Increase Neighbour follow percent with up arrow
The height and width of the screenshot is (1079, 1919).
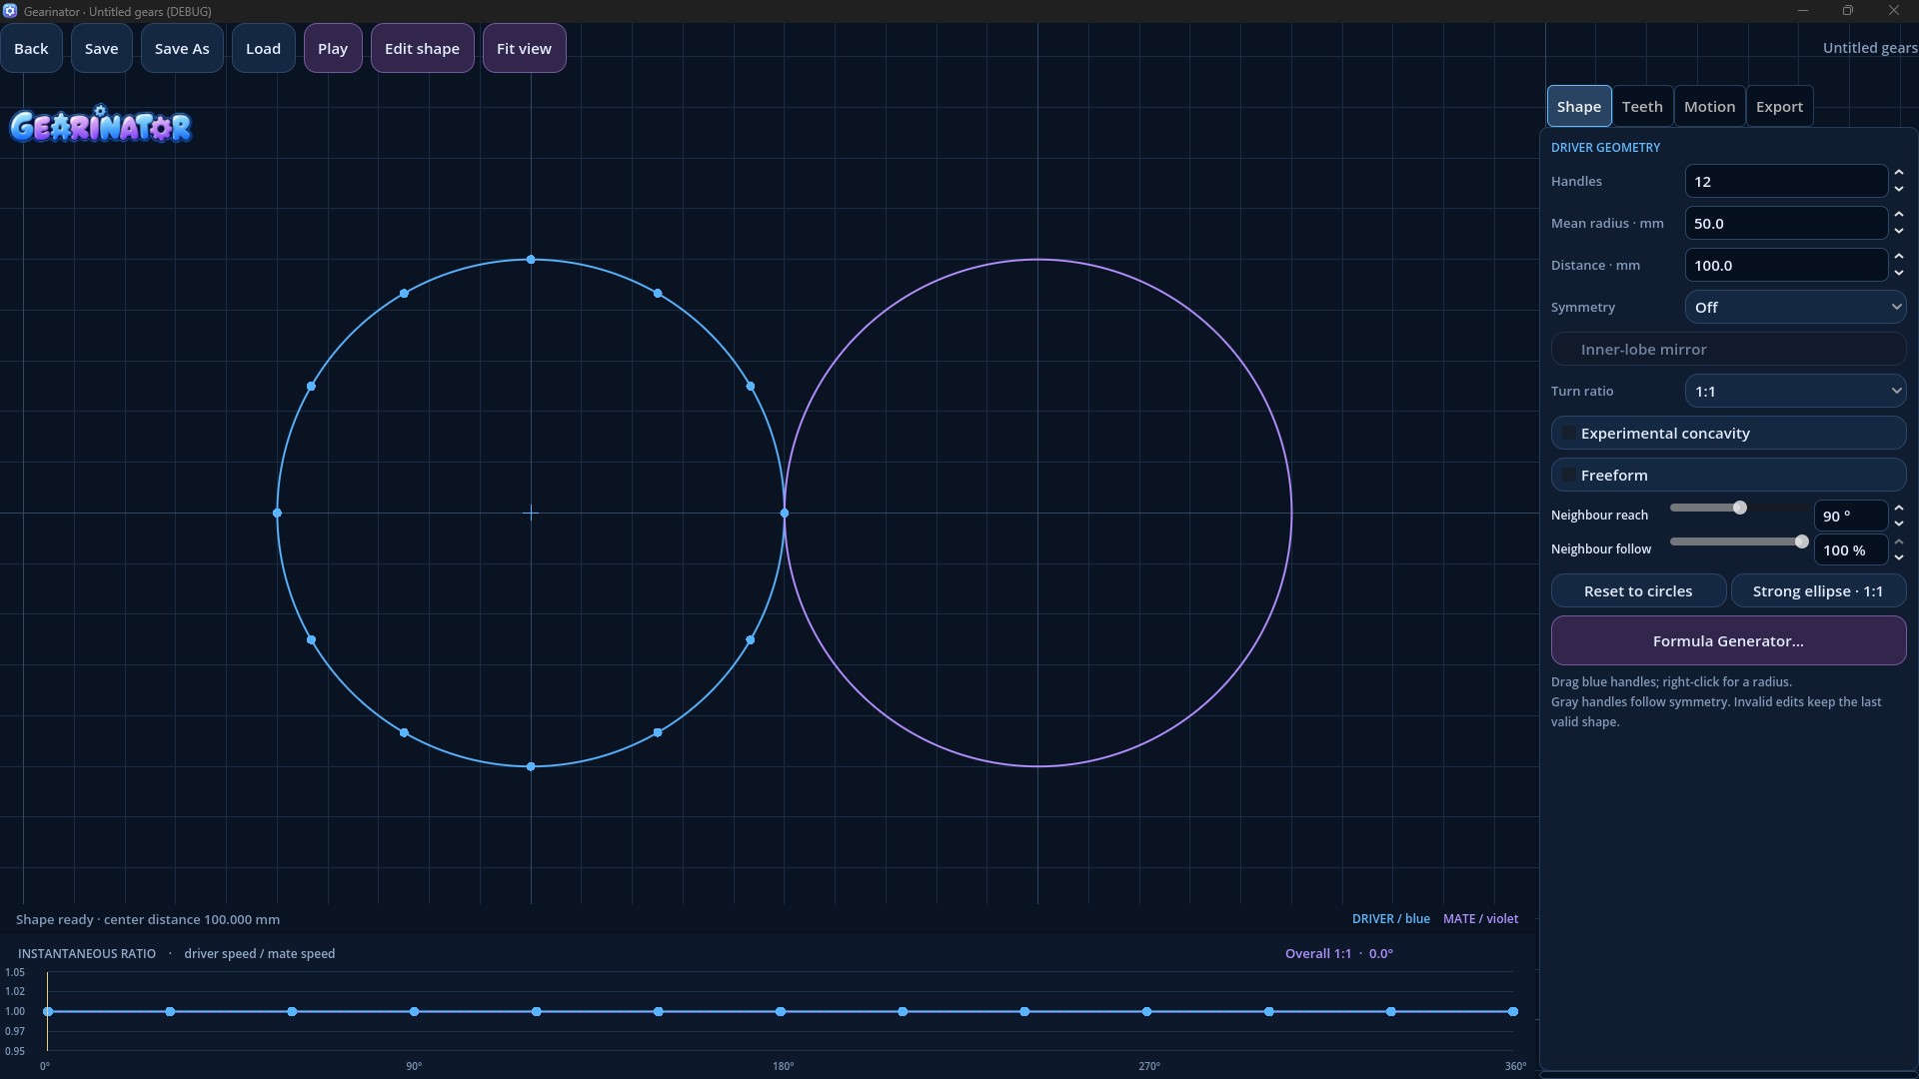click(x=1898, y=541)
